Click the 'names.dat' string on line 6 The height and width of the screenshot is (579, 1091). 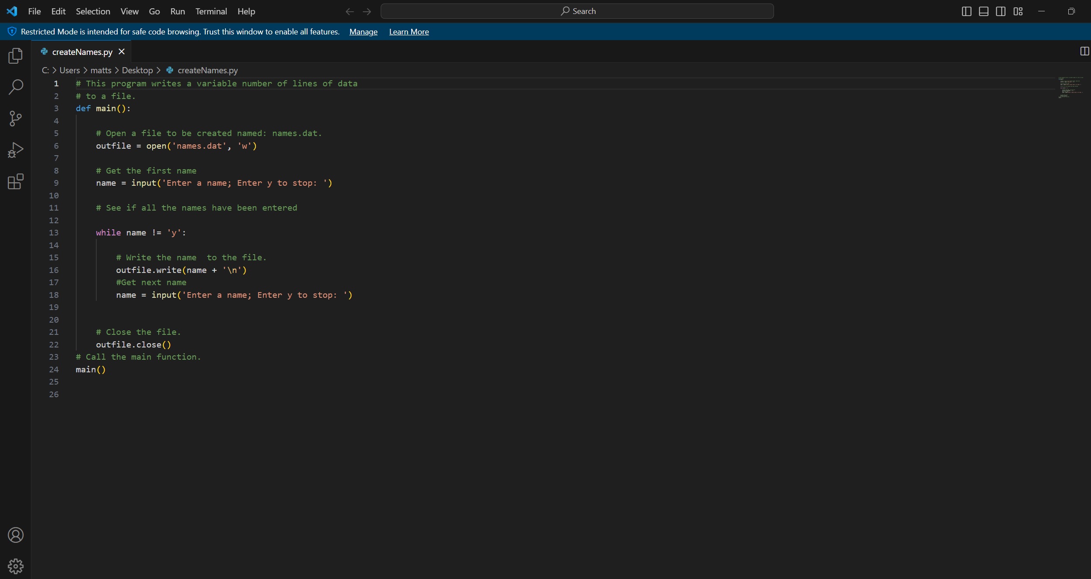199,146
